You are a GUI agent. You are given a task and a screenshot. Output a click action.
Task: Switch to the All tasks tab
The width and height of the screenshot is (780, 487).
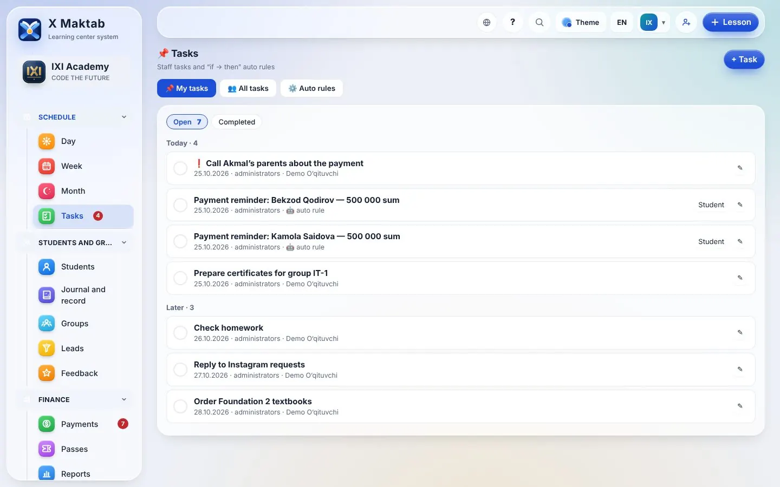pos(248,88)
